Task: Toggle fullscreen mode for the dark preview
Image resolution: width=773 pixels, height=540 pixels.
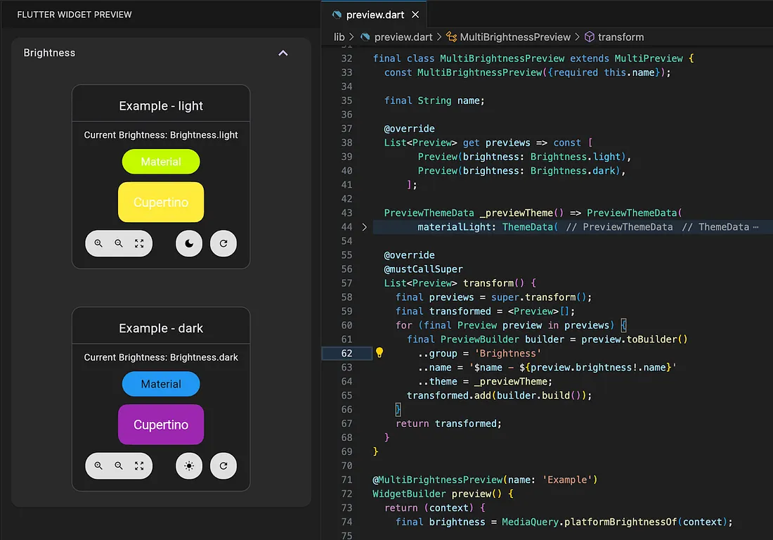Action: 138,465
